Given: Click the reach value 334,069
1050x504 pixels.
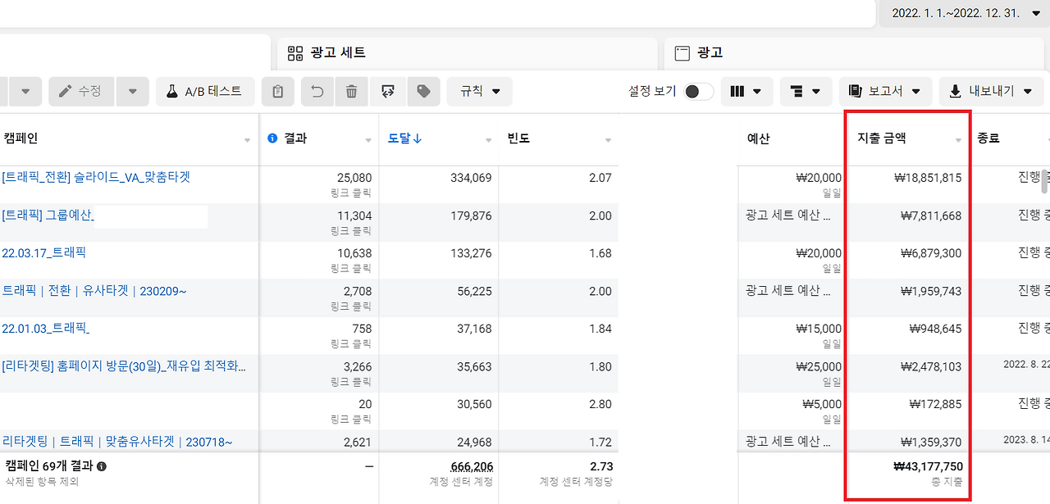Looking at the screenshot, I should (x=471, y=178).
